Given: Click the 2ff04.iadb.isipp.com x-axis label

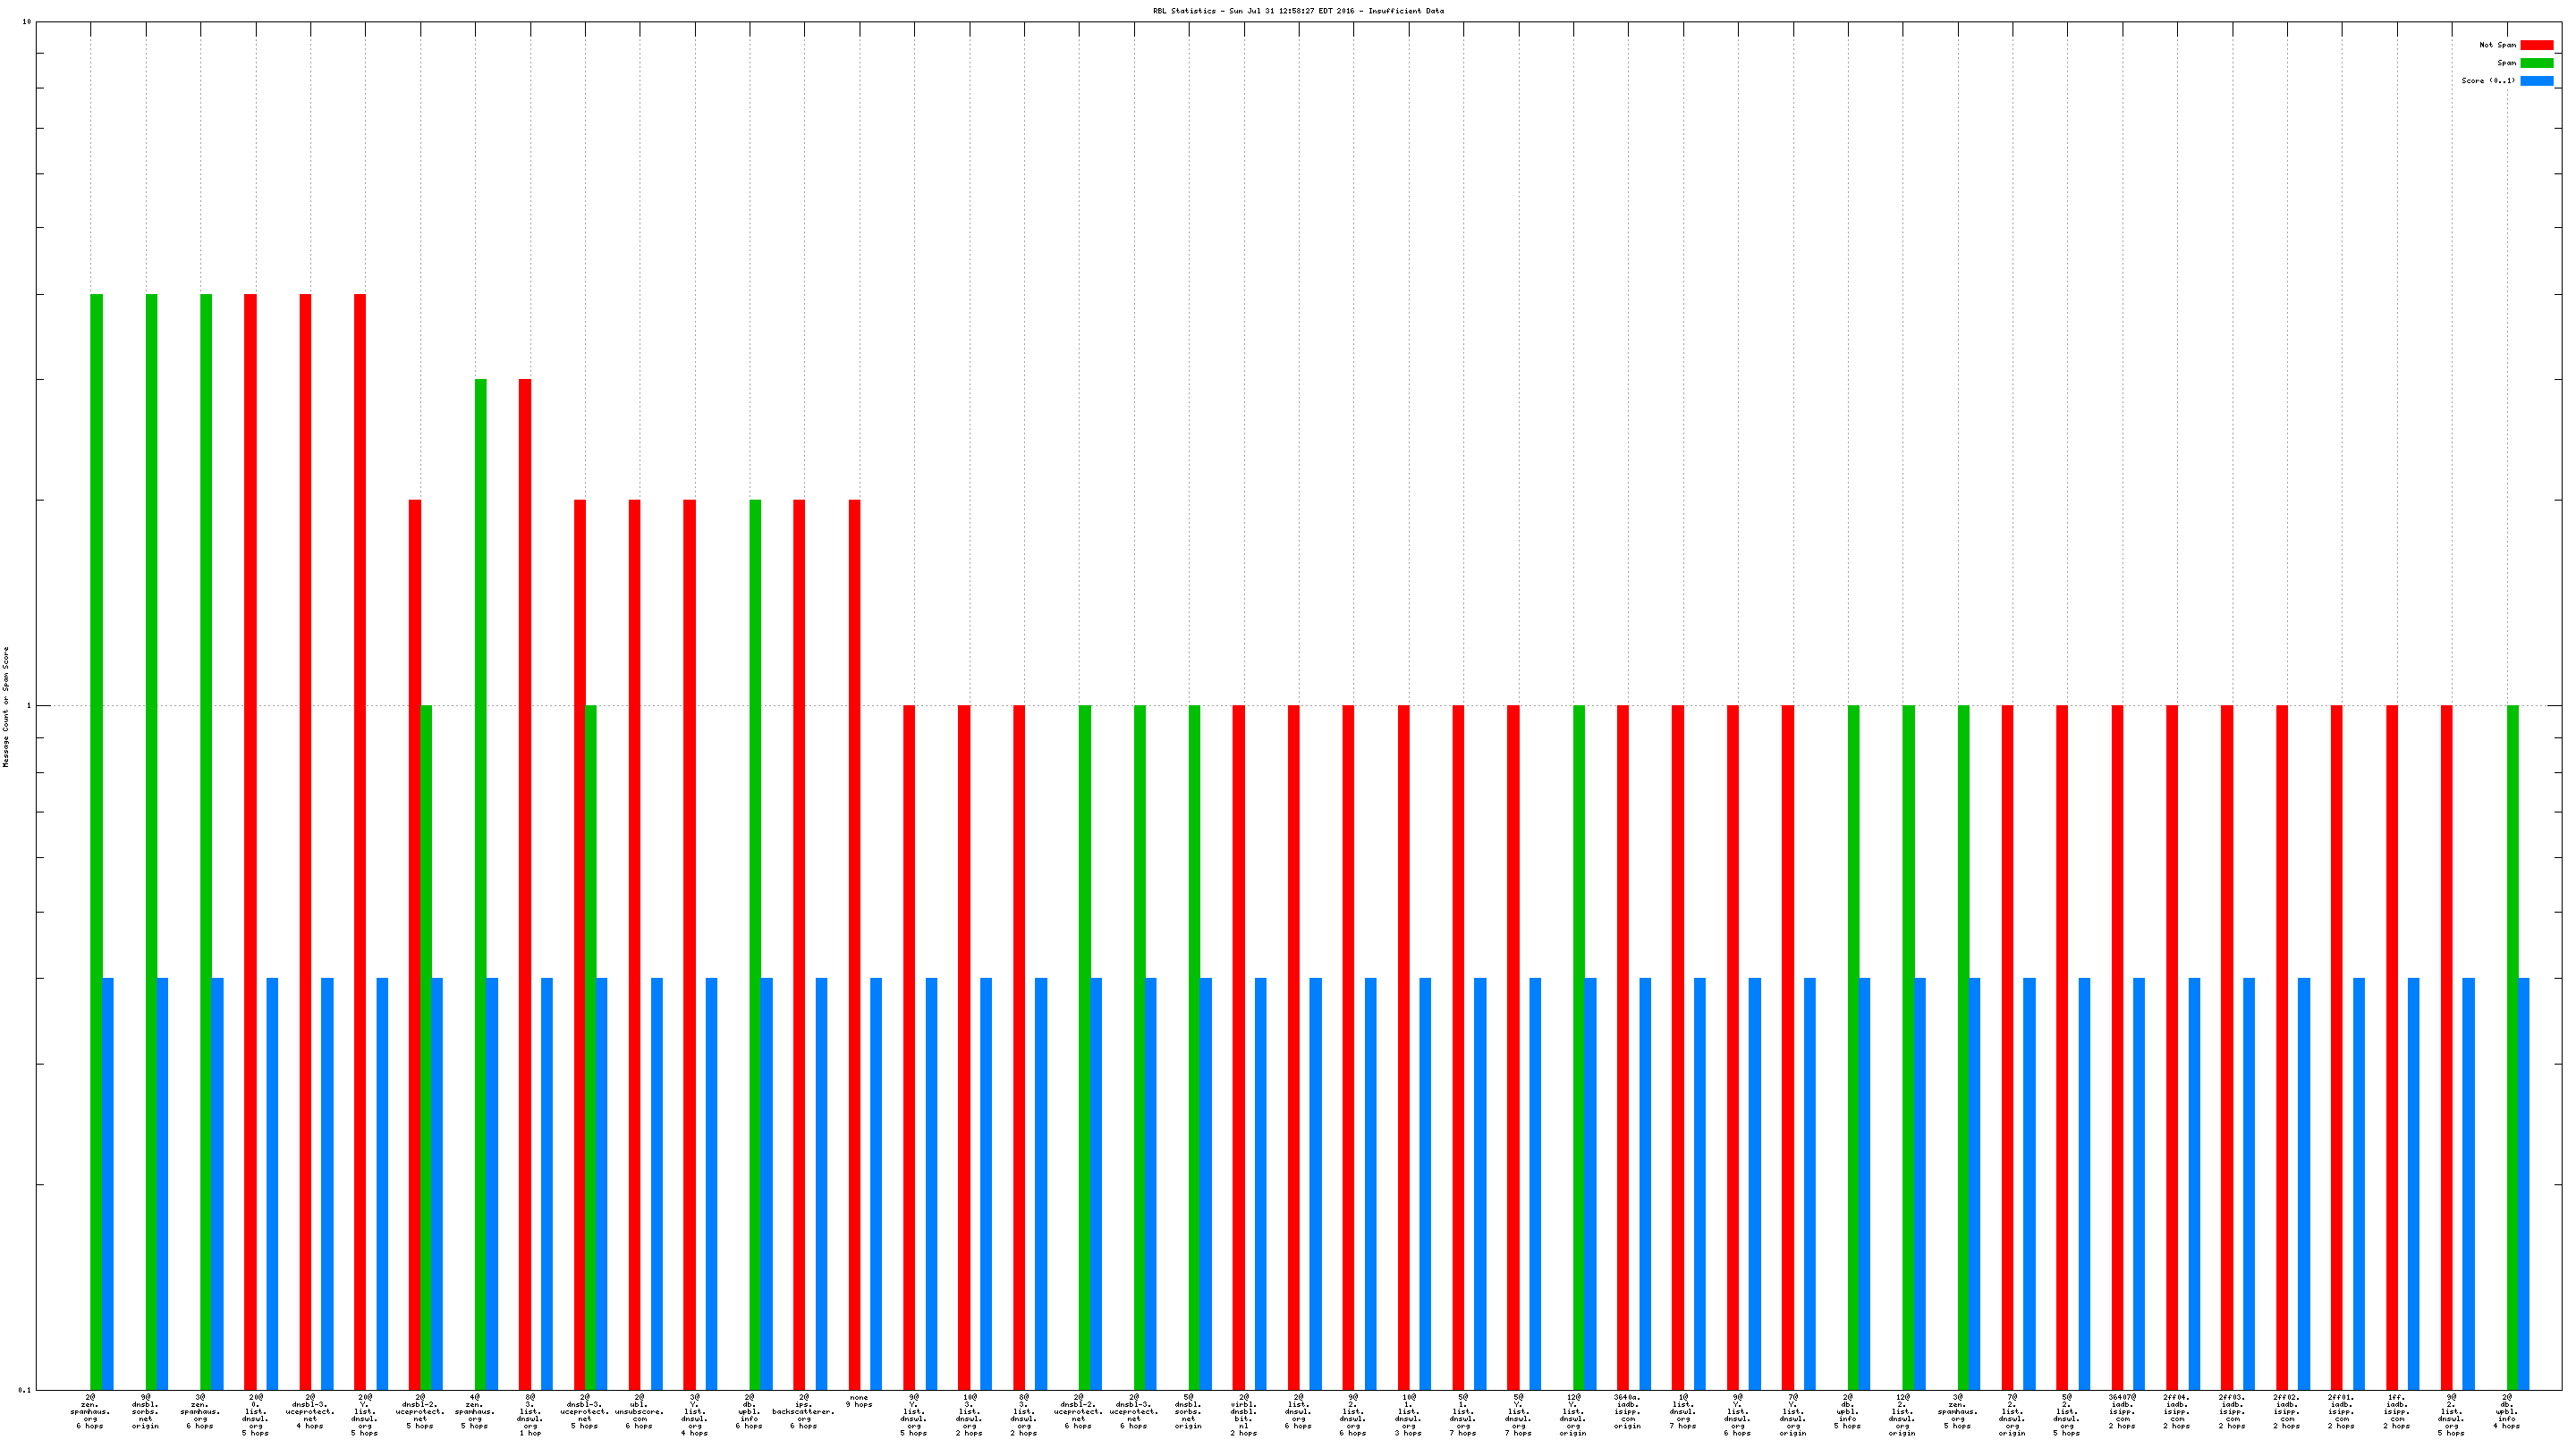Looking at the screenshot, I should 2177,1411.
